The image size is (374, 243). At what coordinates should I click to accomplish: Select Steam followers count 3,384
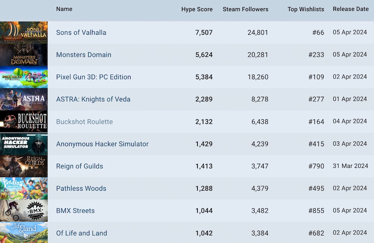[260, 233]
